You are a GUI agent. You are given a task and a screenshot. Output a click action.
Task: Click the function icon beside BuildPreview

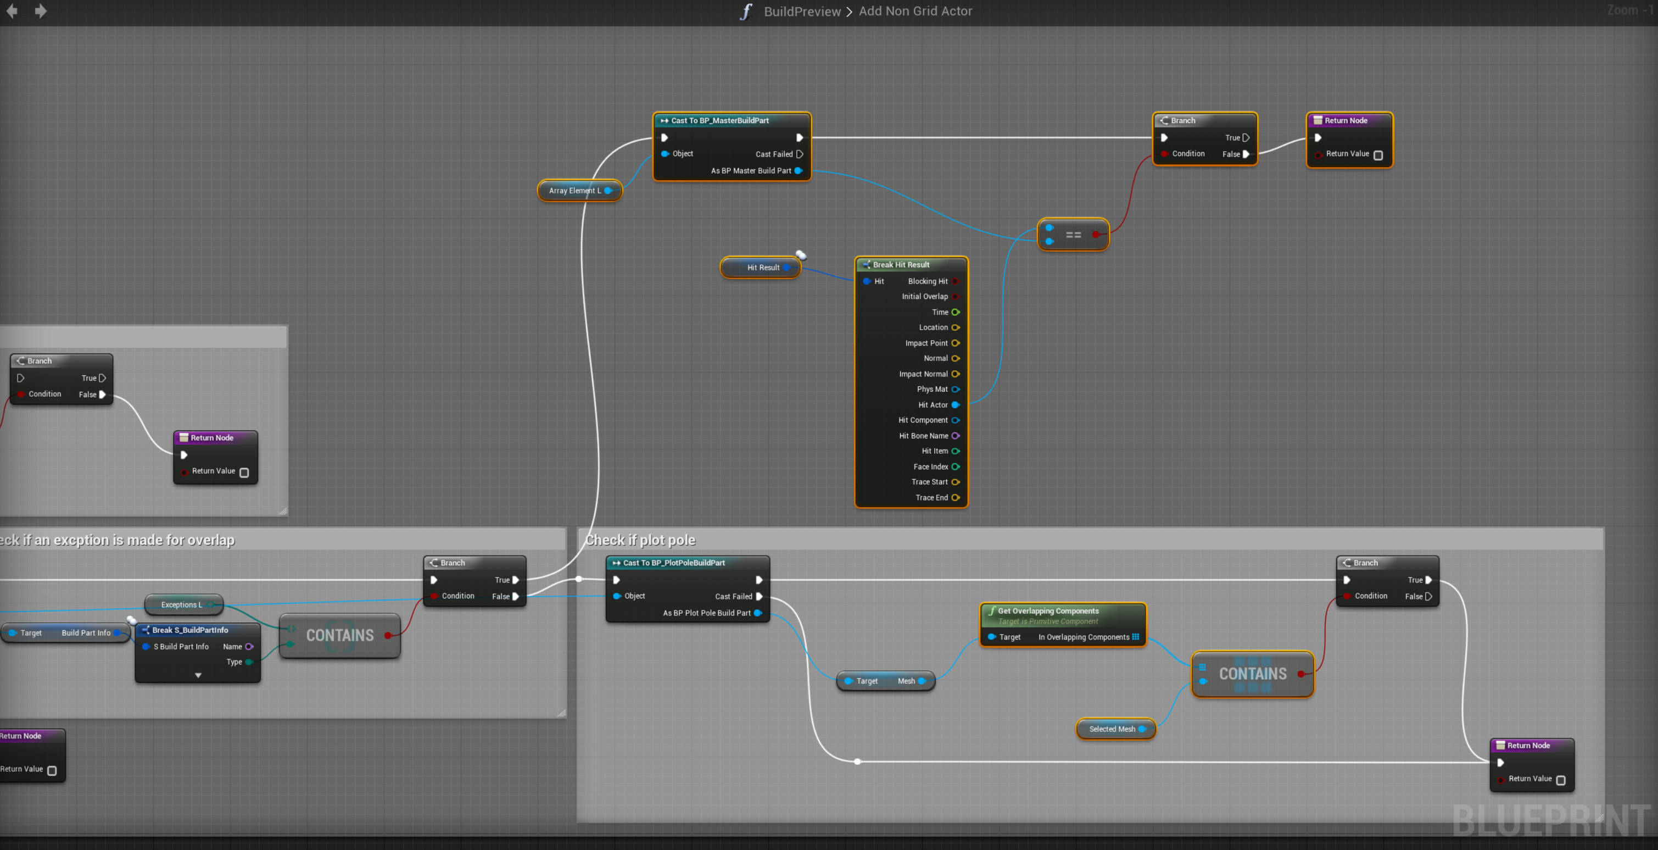tap(746, 12)
